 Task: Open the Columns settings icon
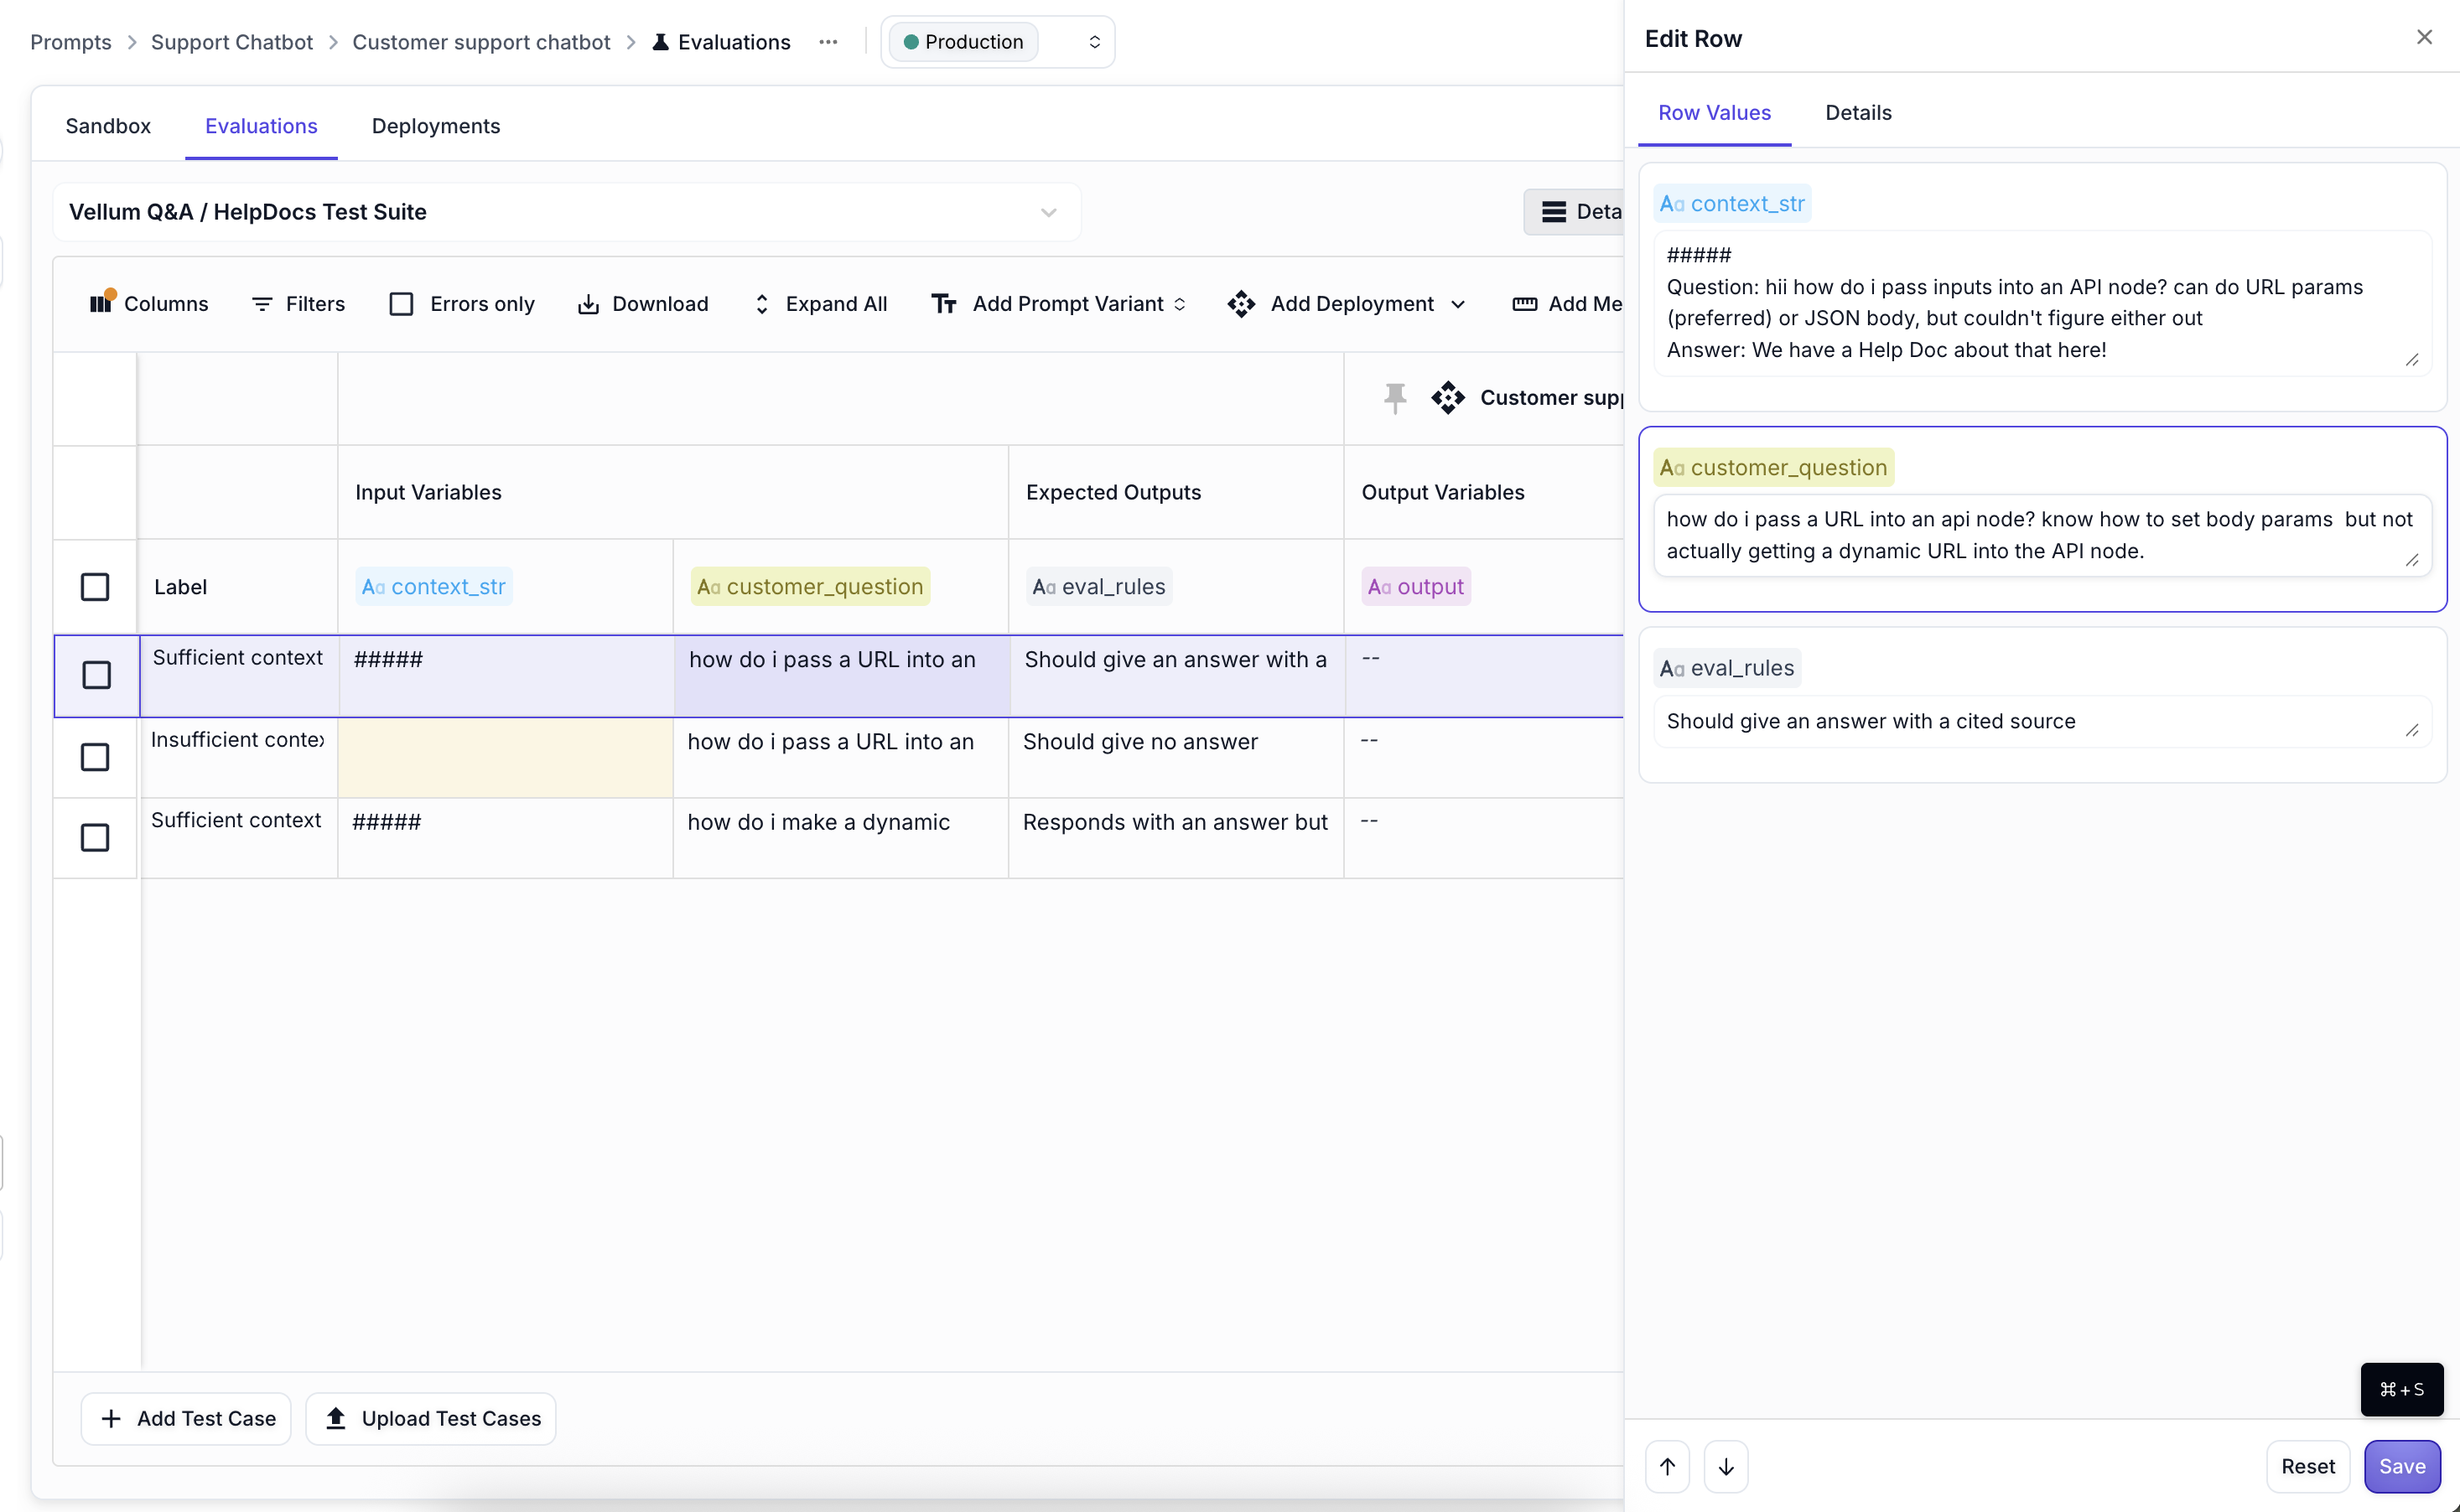pyautogui.click(x=101, y=303)
